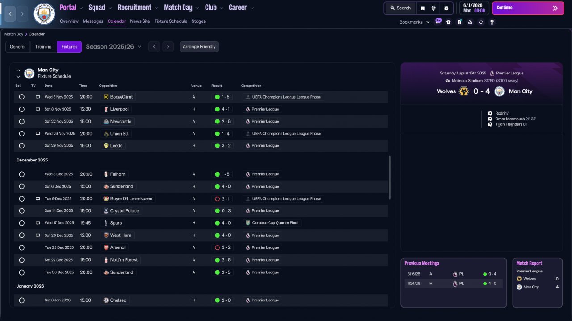
Task: Open the settings gear icon
Action: pos(446,8)
